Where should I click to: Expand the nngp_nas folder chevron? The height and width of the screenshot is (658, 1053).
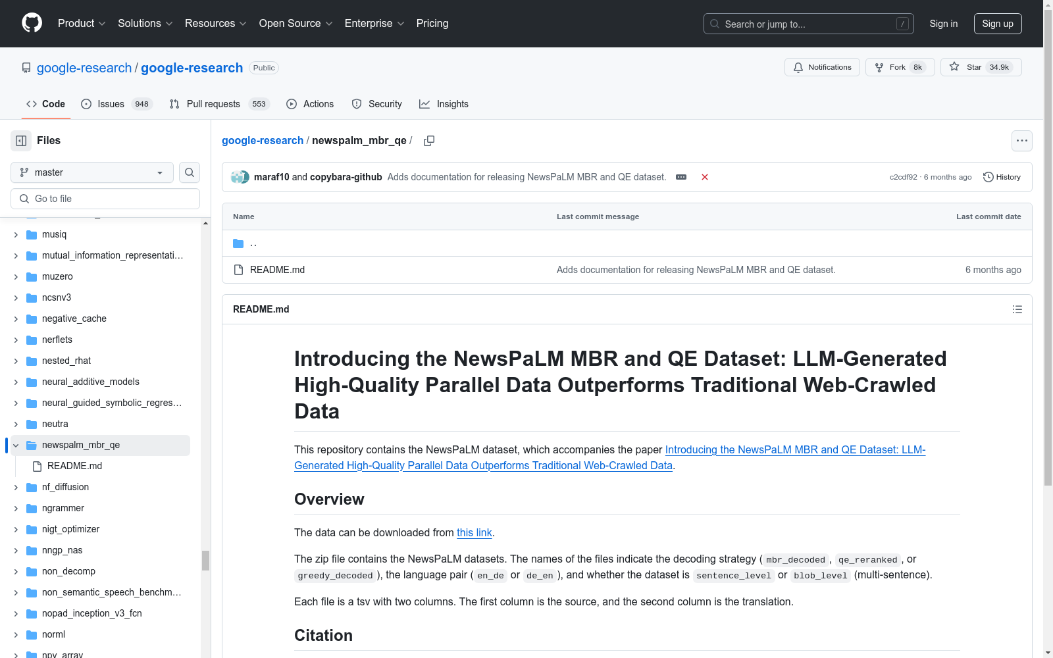click(x=16, y=551)
